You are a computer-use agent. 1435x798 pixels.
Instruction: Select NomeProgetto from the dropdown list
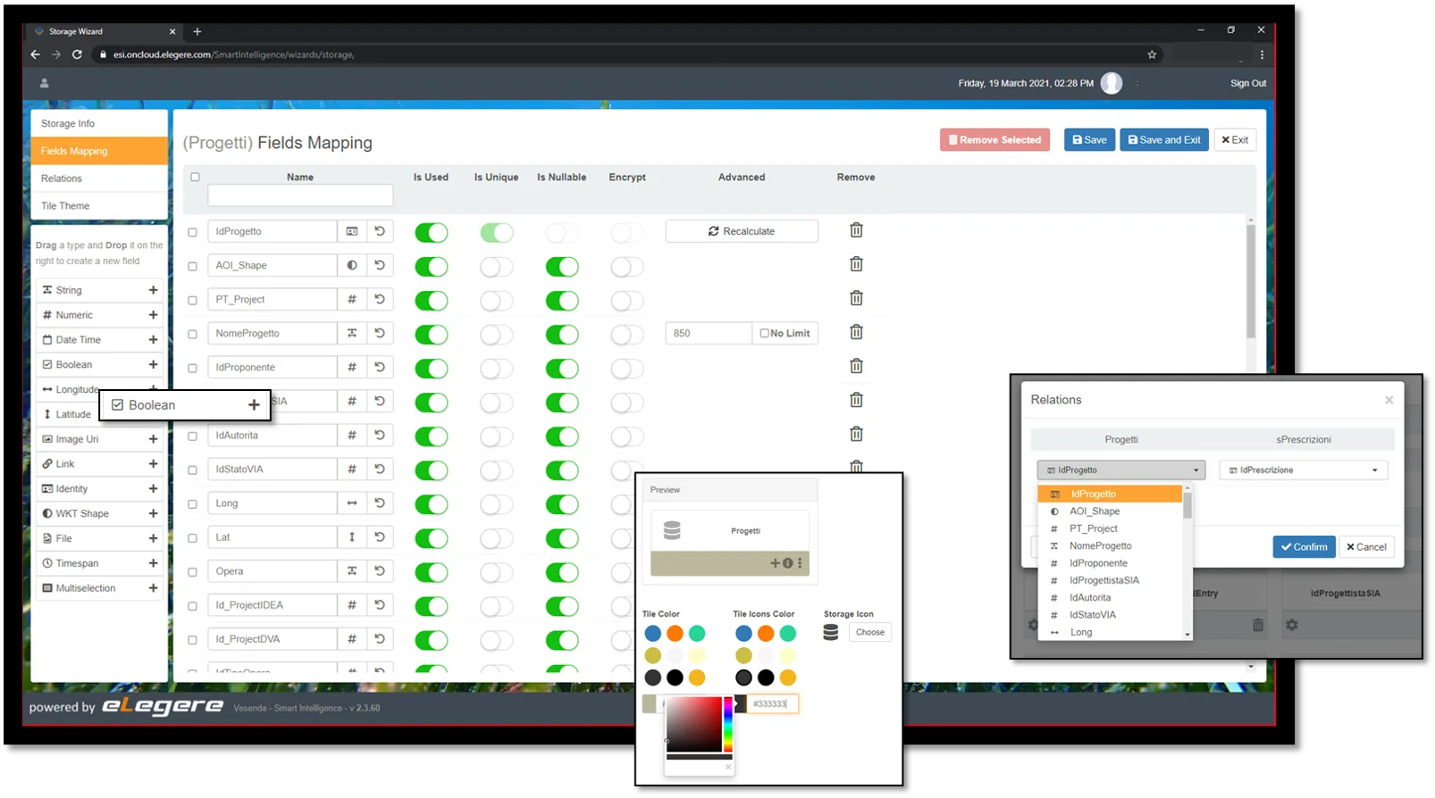(1100, 545)
